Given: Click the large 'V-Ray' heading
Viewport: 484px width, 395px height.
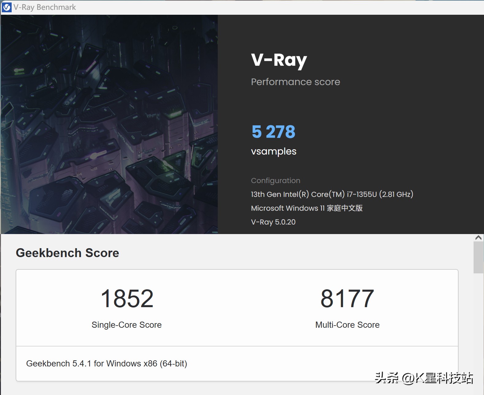Looking at the screenshot, I should [279, 60].
